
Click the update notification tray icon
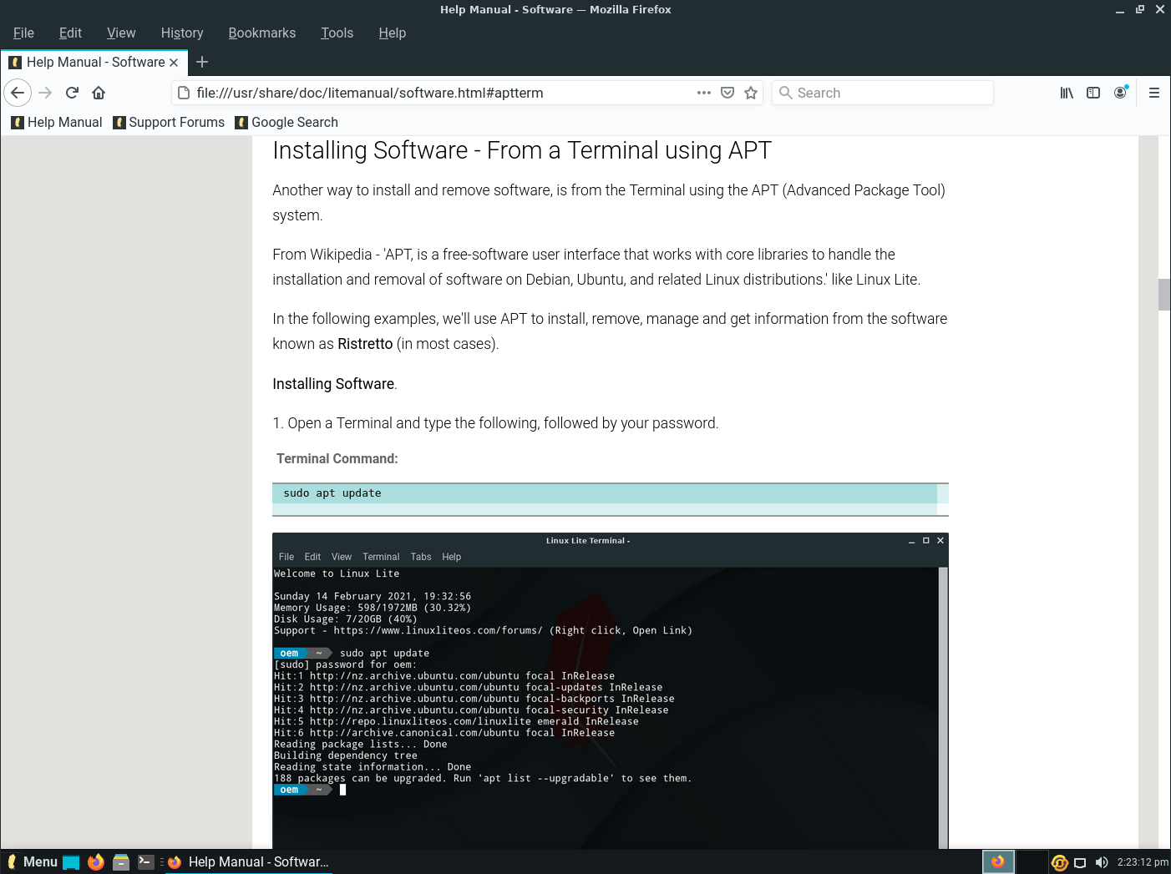(x=1059, y=861)
